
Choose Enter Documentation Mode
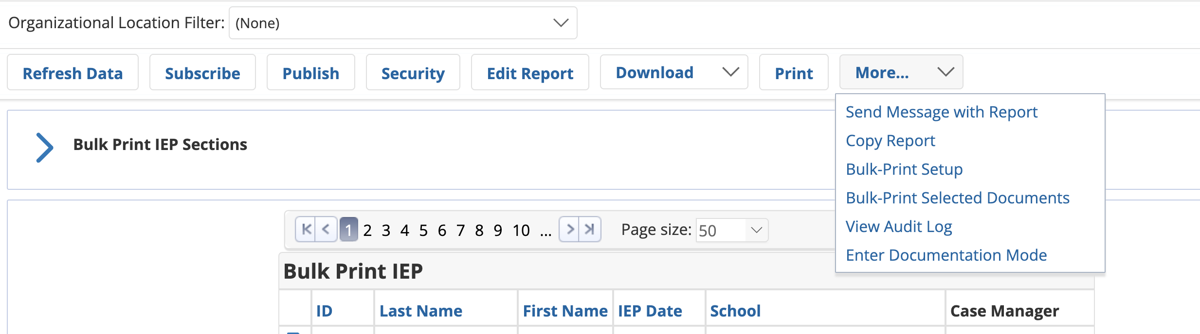click(x=946, y=255)
